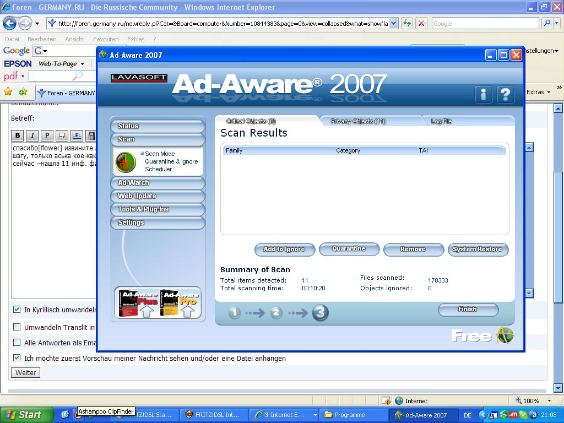Click the URL insert button in editor
564x423 pixels.
tap(77, 135)
